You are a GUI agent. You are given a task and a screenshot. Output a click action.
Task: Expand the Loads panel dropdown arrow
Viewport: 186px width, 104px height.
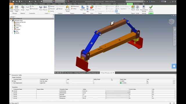49,13
